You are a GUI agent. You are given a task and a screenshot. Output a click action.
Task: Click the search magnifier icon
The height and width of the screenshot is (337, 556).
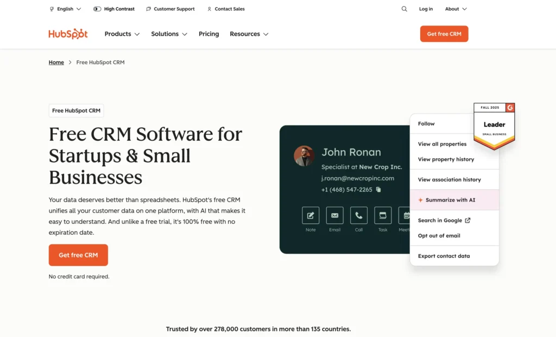click(x=404, y=9)
